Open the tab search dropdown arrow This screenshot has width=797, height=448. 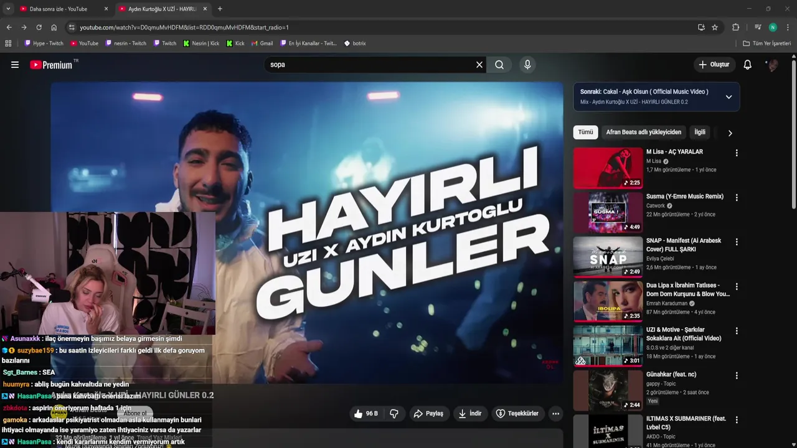click(x=8, y=9)
